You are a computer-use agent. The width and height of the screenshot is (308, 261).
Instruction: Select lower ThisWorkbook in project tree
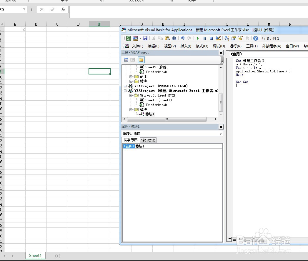[156, 105]
